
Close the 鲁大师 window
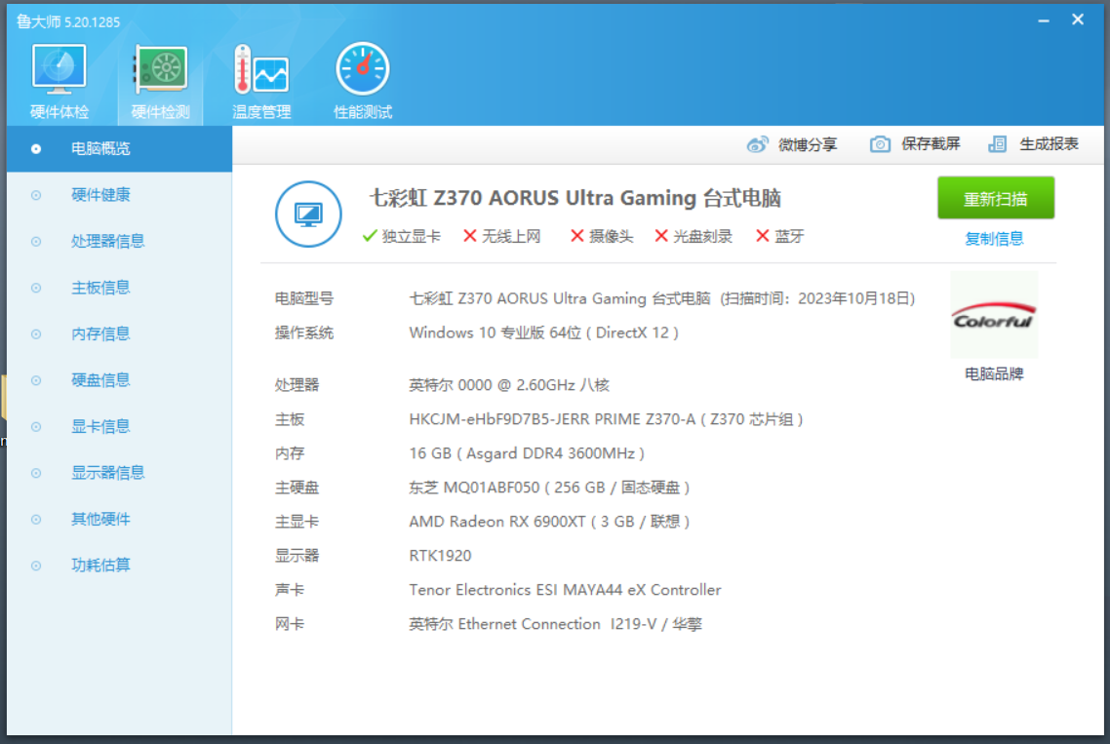[1078, 20]
